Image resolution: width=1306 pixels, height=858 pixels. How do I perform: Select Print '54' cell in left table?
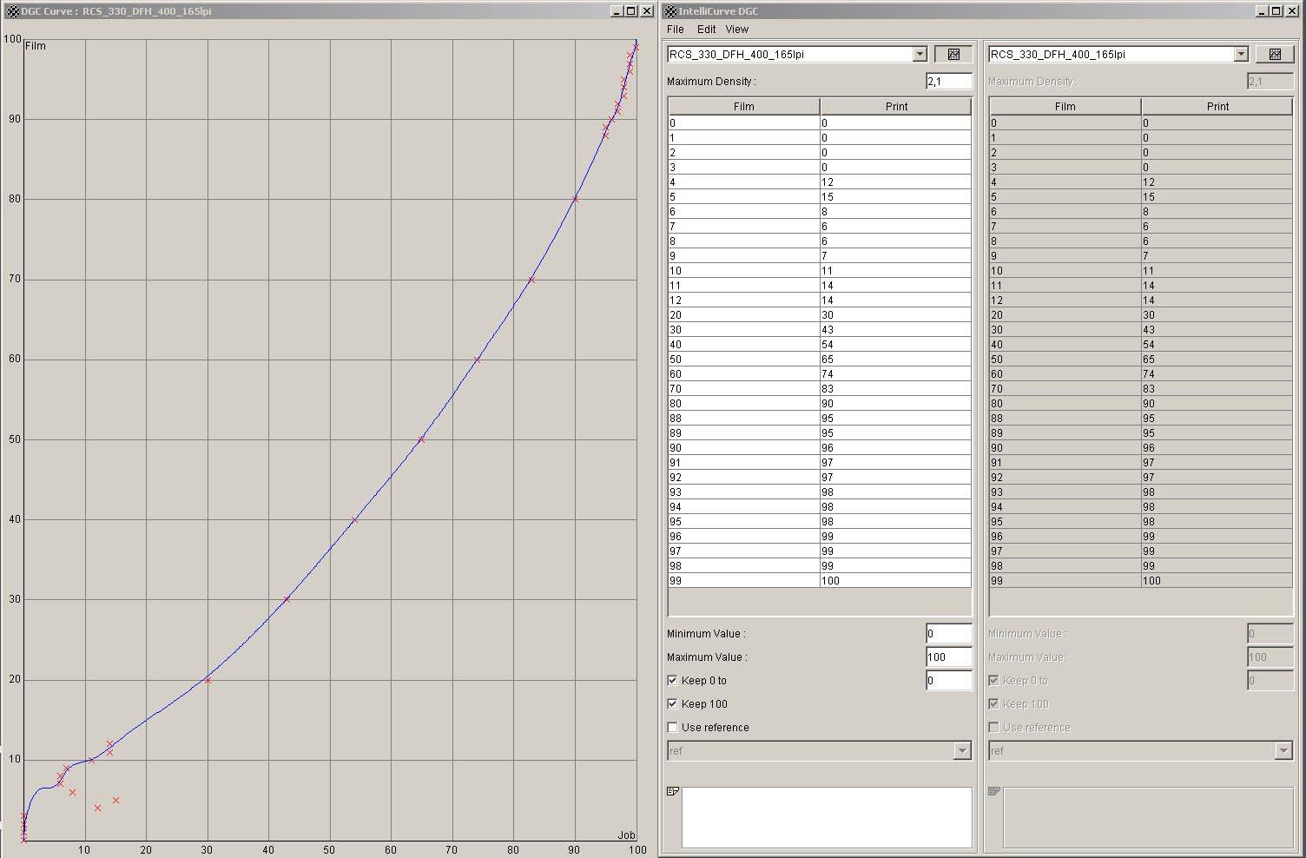pos(895,345)
